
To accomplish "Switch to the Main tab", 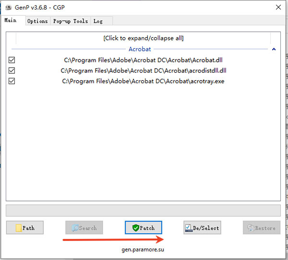I will 11,21.
